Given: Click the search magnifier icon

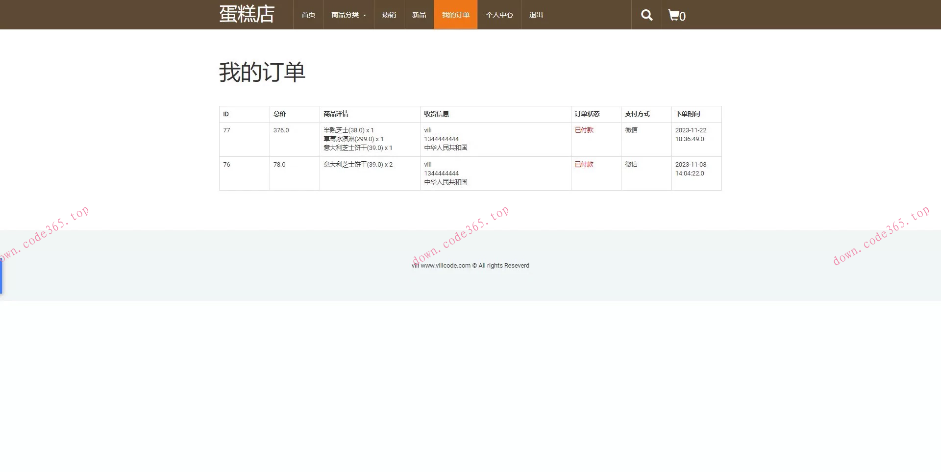Looking at the screenshot, I should [646, 15].
